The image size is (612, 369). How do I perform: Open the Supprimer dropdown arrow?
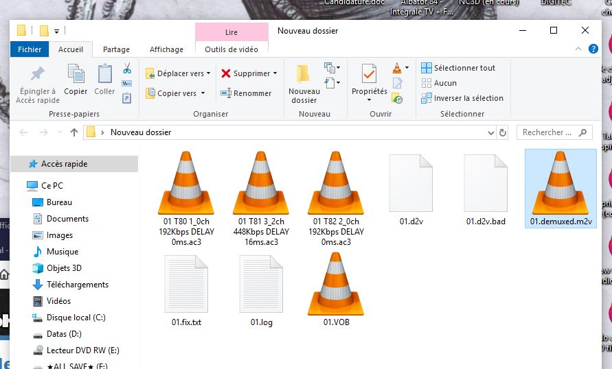(275, 73)
